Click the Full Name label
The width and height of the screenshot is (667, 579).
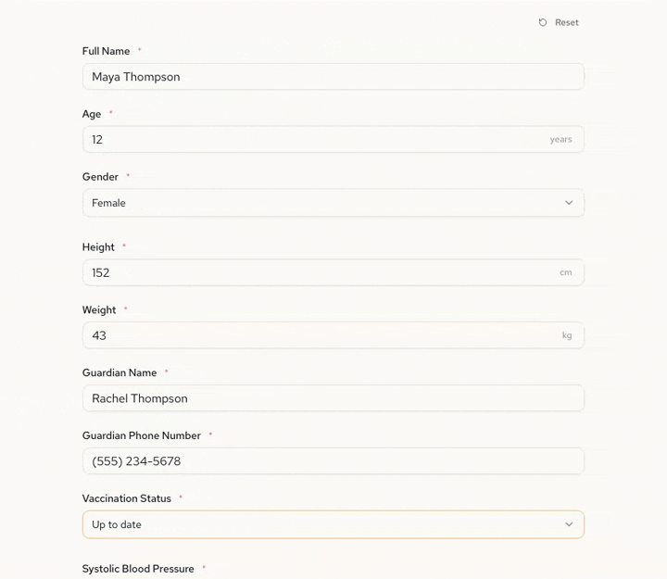106,52
